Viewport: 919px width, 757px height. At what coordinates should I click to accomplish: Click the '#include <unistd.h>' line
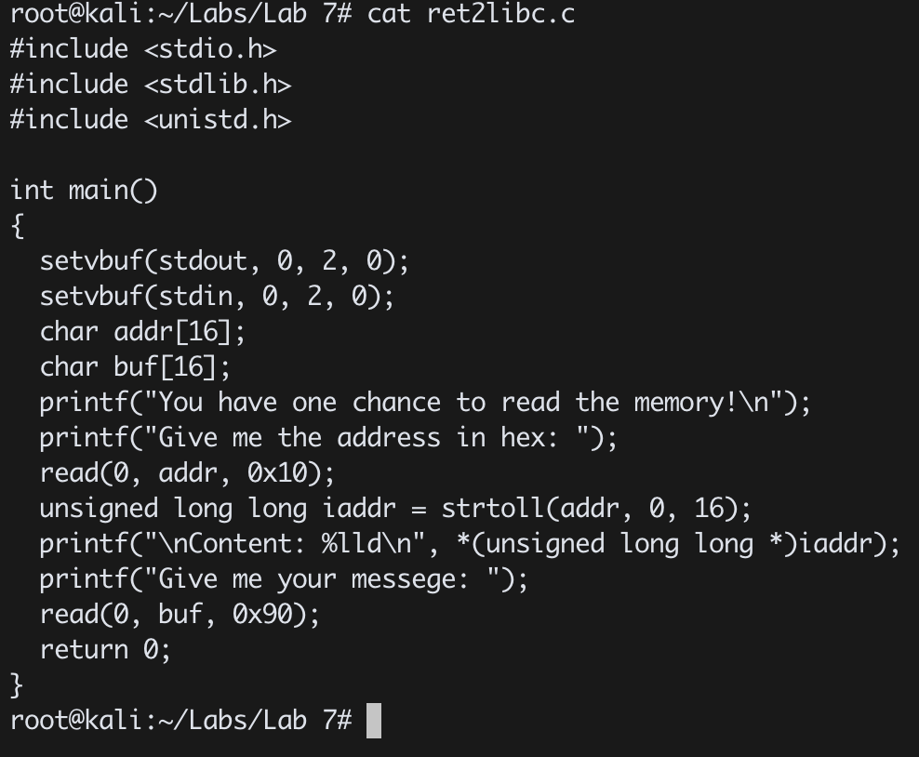coord(151,120)
